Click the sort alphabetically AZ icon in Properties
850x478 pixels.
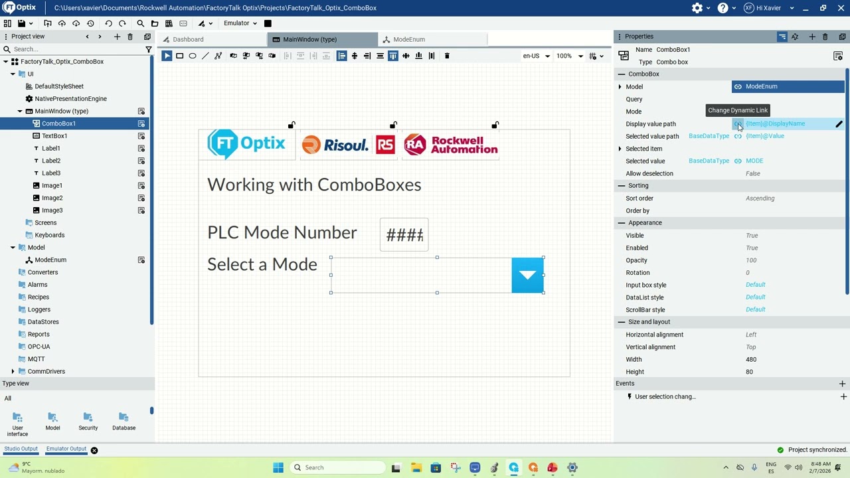pos(795,37)
